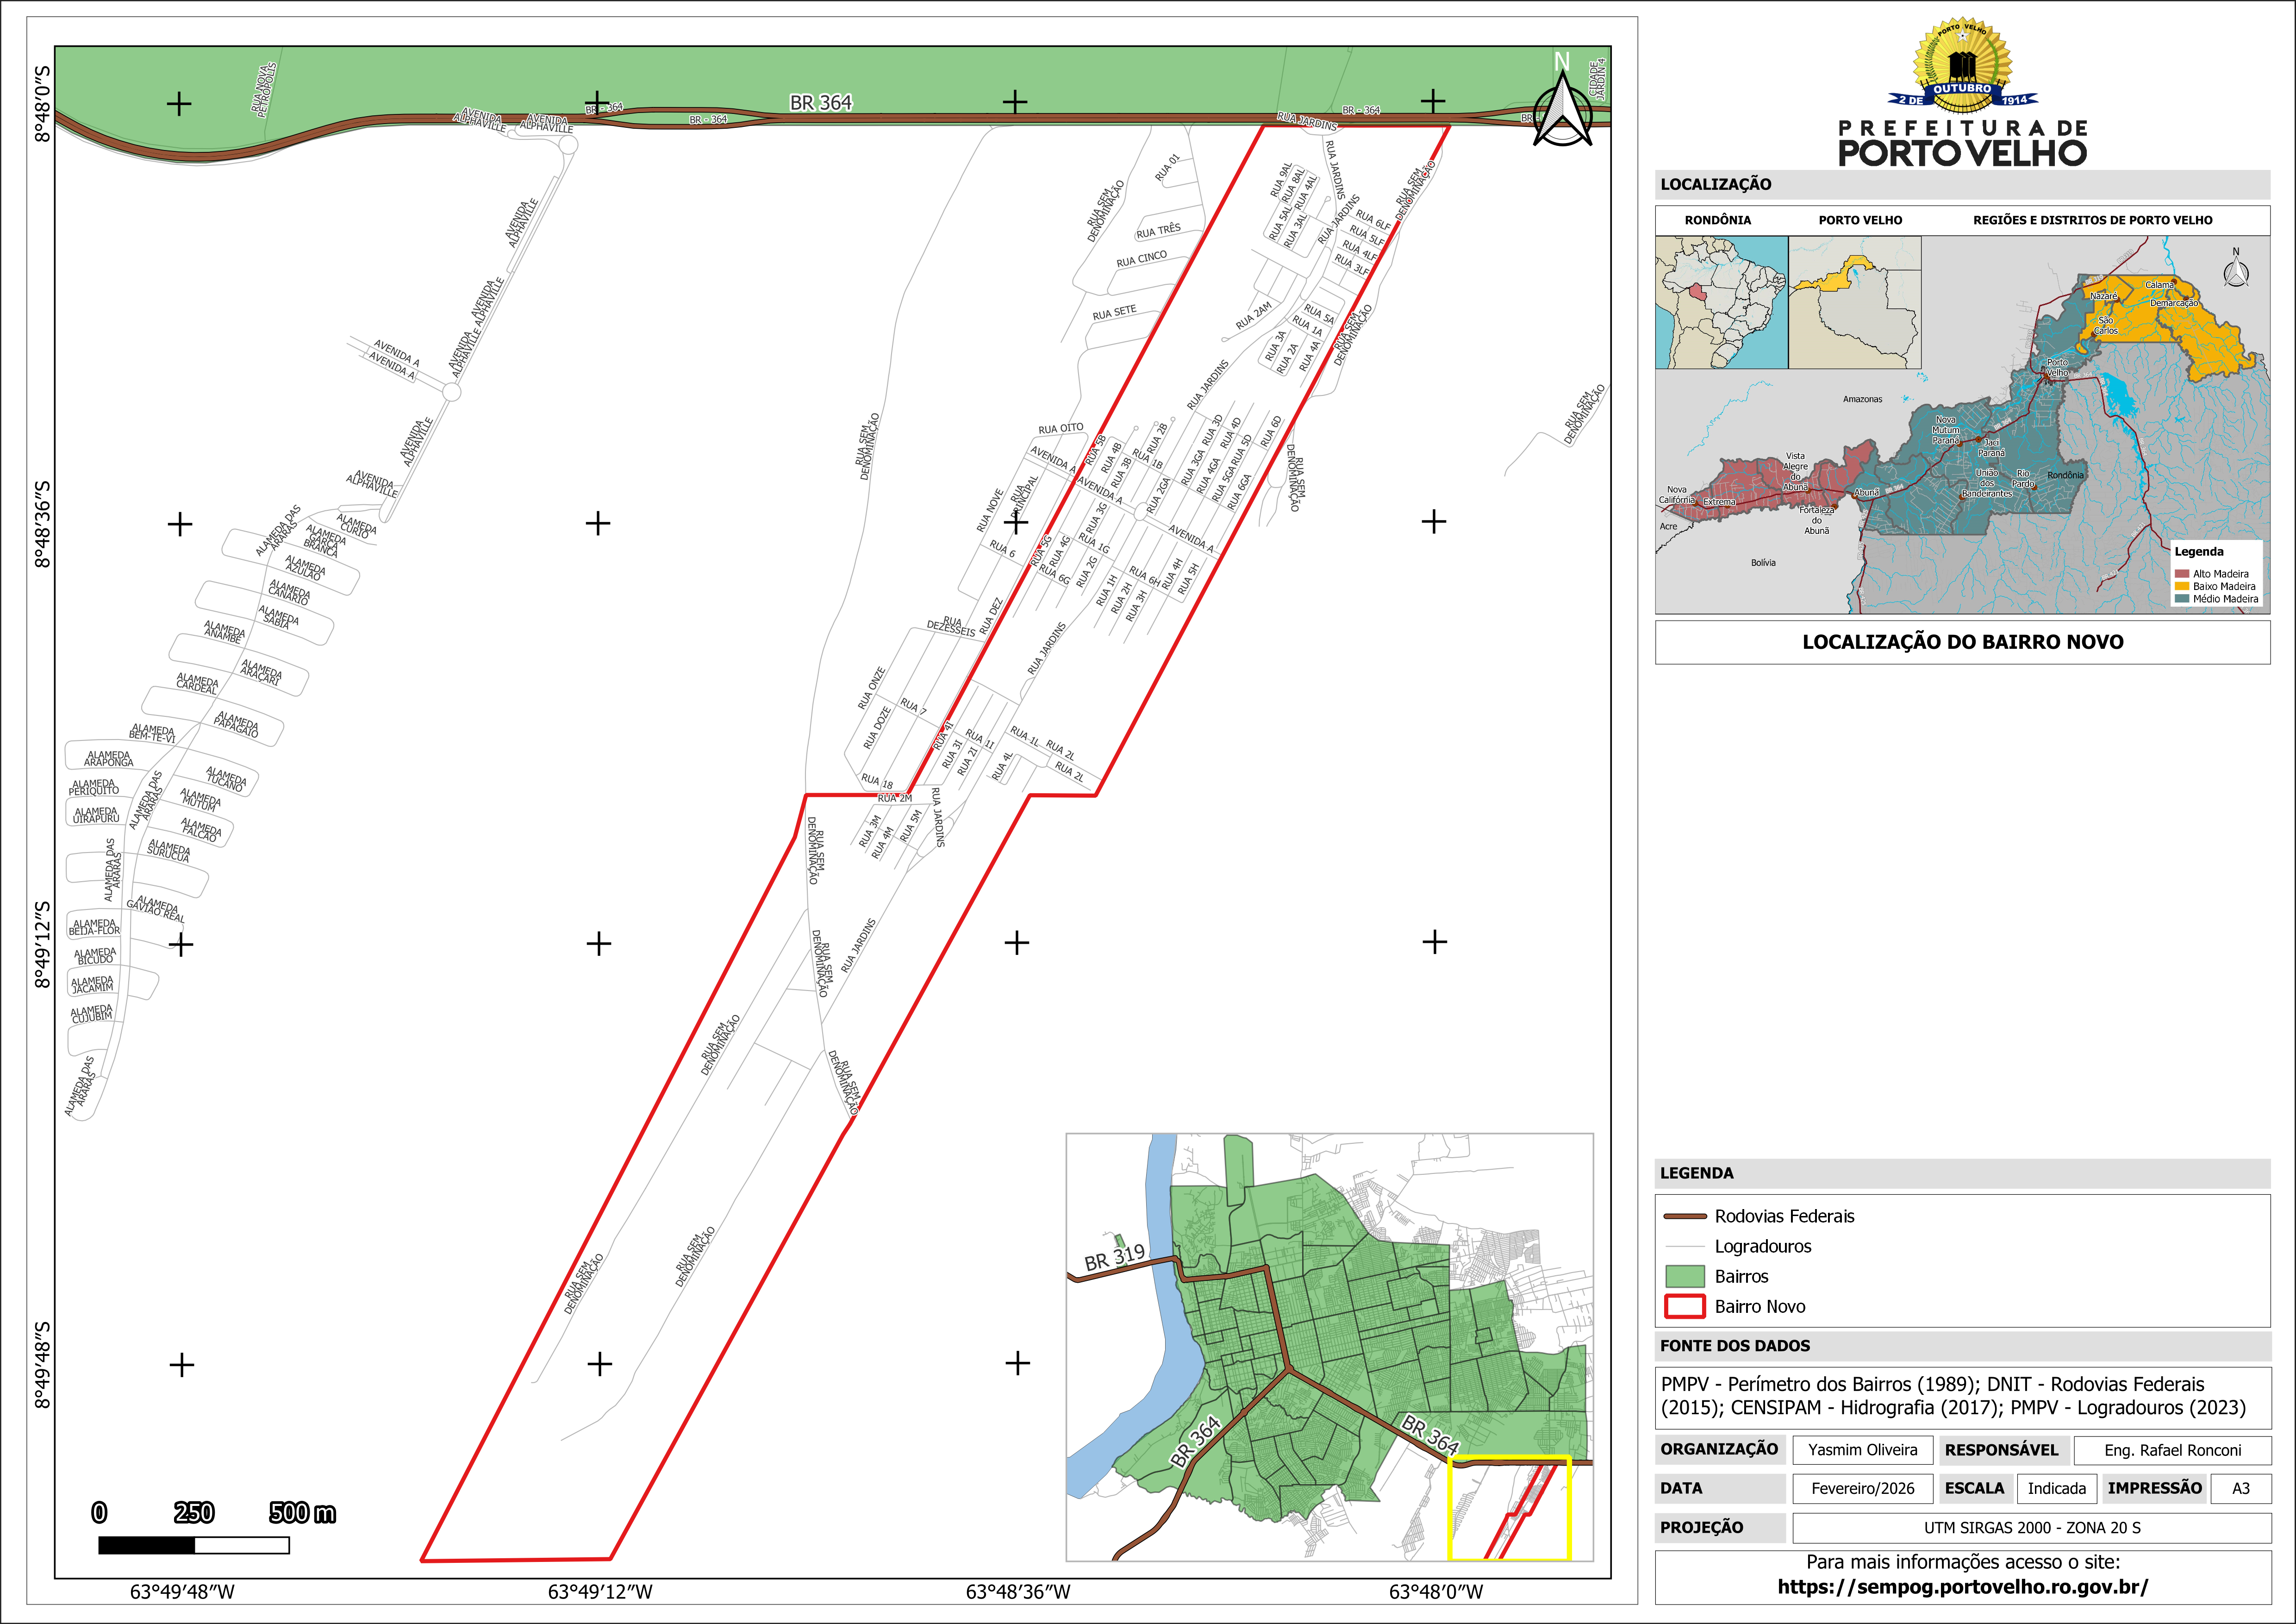Click the UTM SIRGAS 2000 projection field
2296x1624 pixels.
2031,1528
